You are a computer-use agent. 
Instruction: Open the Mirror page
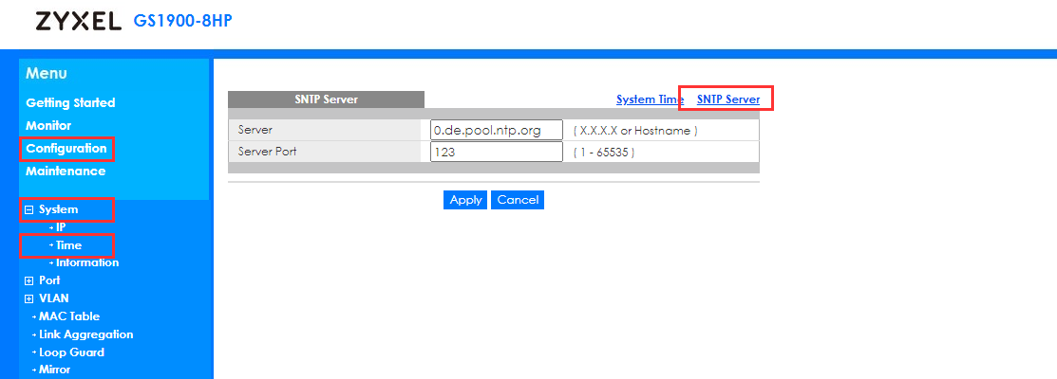point(54,370)
